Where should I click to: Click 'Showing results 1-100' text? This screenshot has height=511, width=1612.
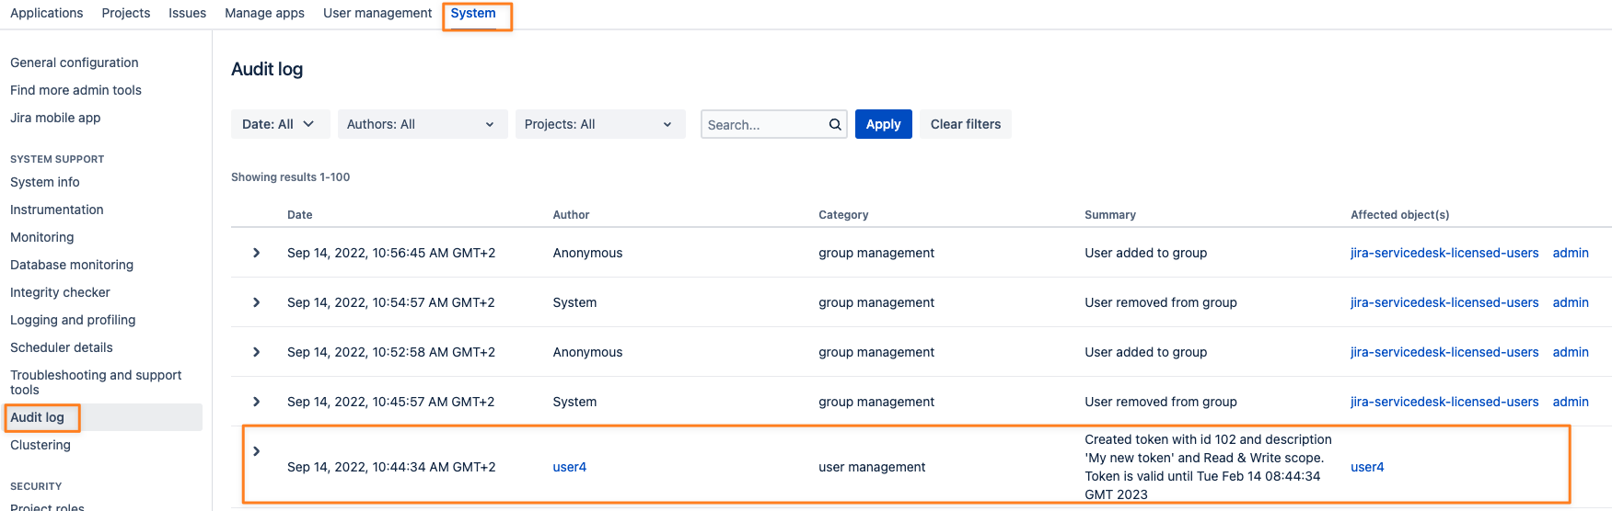pyautogui.click(x=290, y=177)
